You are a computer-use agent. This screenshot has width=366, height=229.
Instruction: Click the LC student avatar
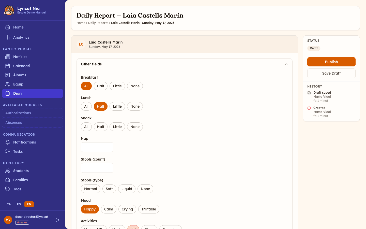click(81, 44)
